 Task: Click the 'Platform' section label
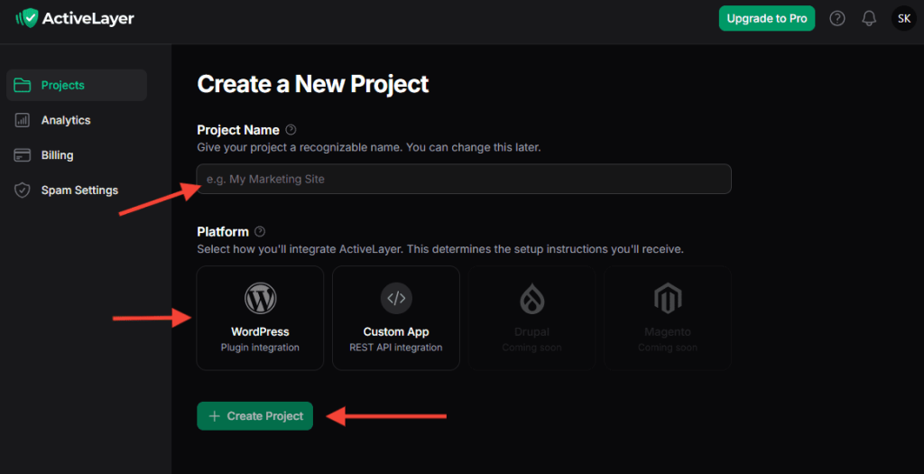(223, 232)
